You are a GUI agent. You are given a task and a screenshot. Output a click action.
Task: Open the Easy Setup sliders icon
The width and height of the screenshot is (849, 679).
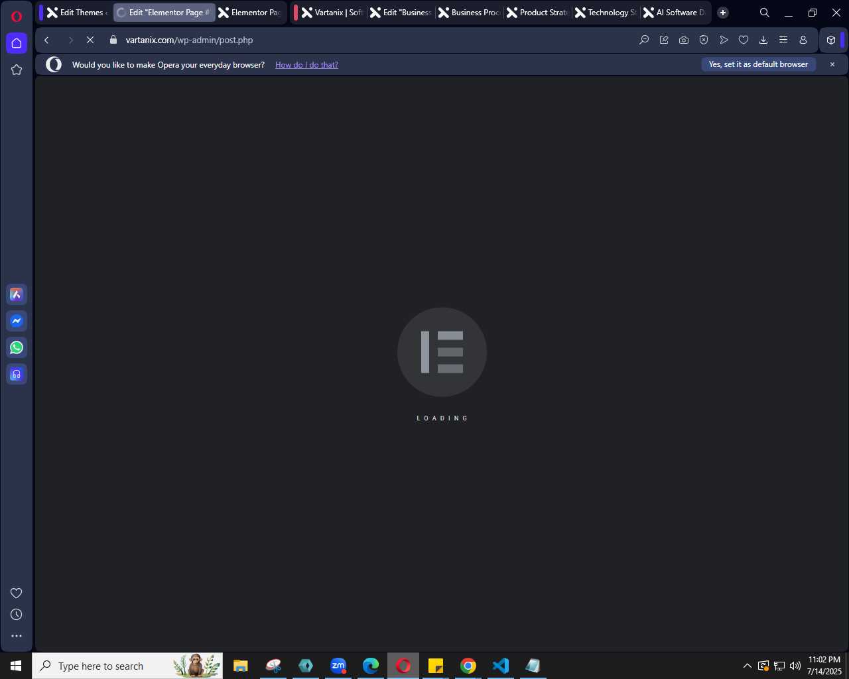coord(783,40)
